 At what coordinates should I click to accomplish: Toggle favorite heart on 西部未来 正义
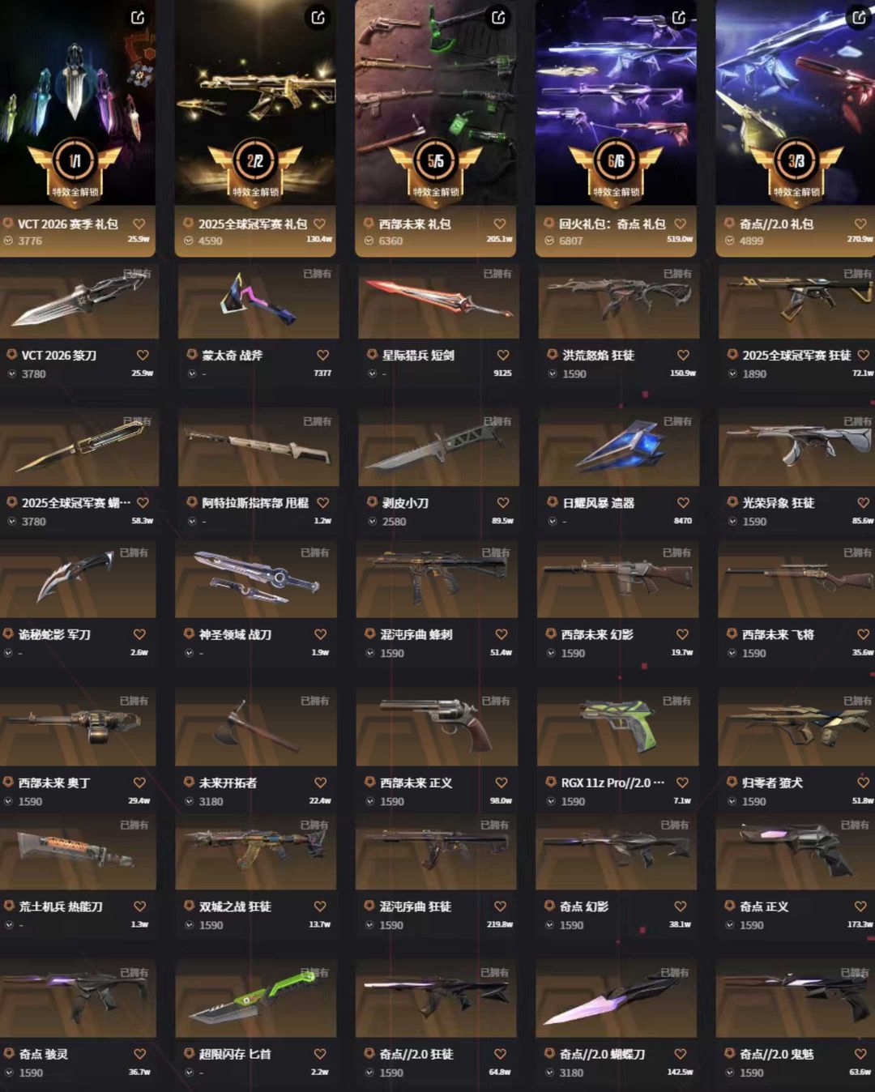coord(502,783)
